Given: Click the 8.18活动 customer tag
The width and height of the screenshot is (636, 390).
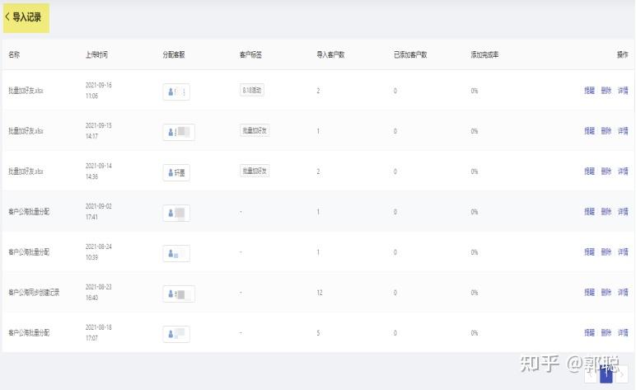Looking at the screenshot, I should point(252,90).
